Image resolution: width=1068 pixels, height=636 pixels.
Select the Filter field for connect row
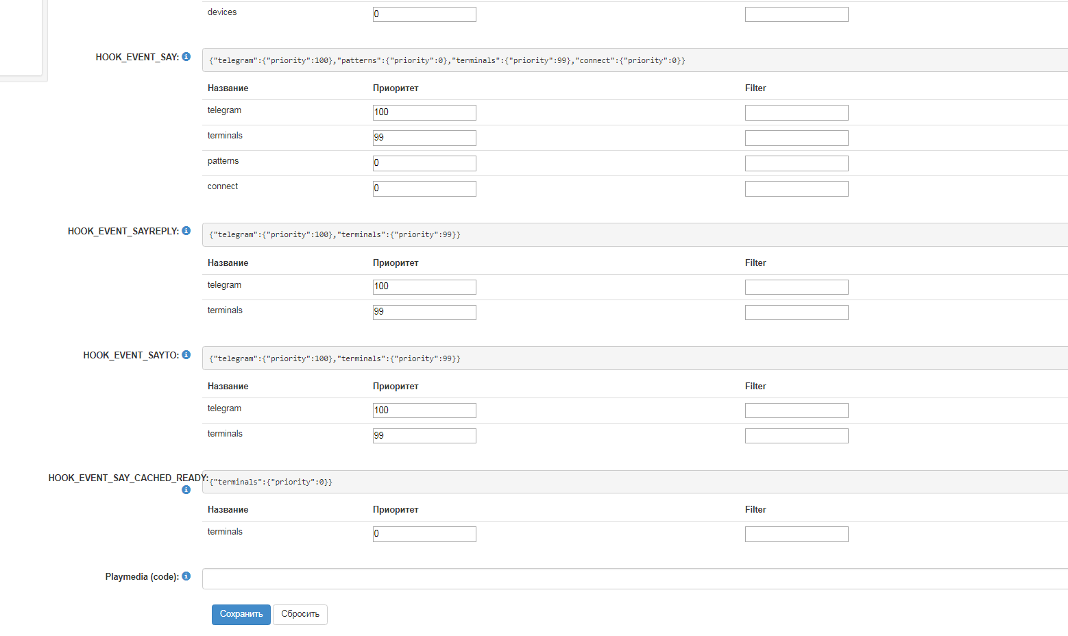[796, 188]
